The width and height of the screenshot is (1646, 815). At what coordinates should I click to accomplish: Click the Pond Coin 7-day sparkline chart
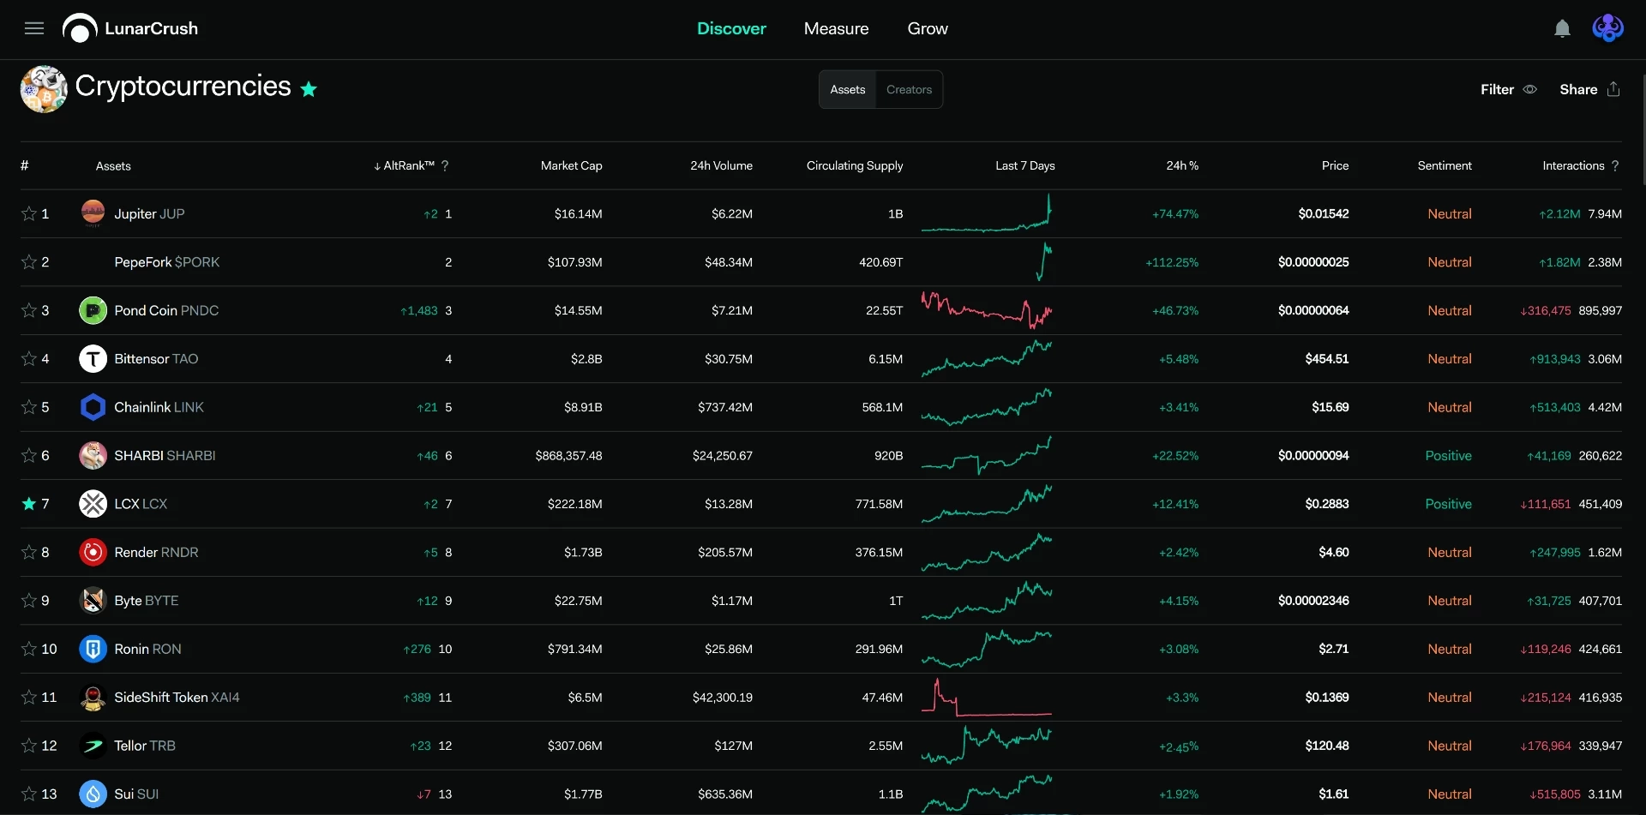(987, 310)
